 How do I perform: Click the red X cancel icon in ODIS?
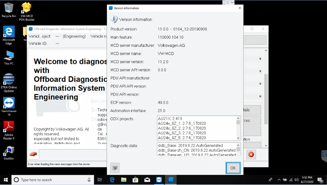pos(251,155)
